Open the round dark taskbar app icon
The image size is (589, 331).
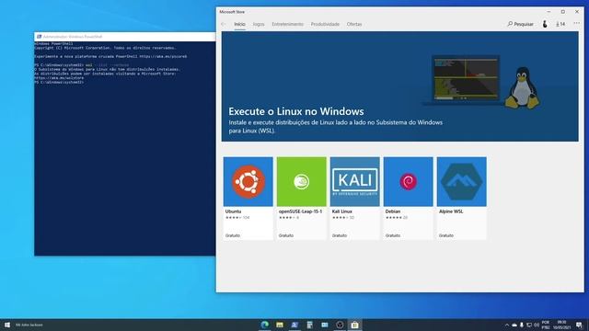(340, 325)
